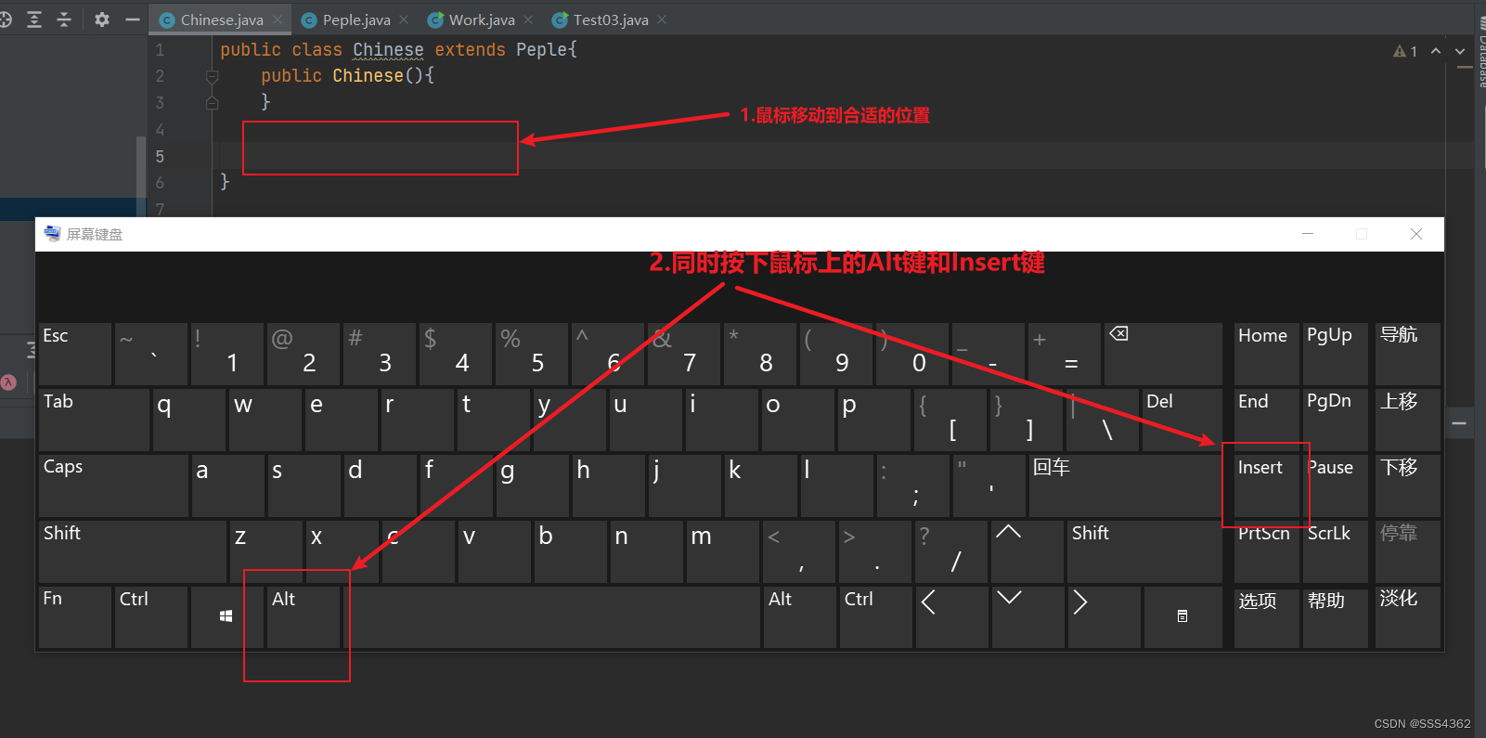
Task: Click the Windows logo key
Action: [x=226, y=617]
